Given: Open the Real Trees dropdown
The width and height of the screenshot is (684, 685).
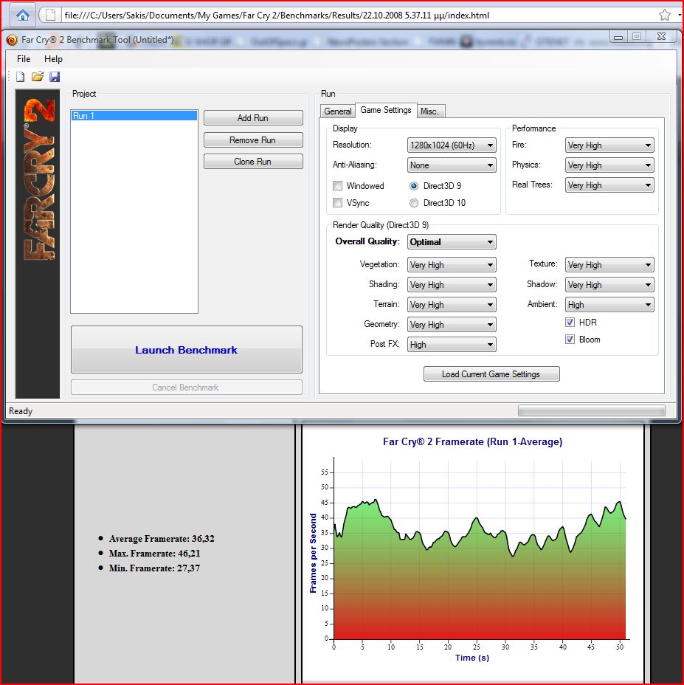Looking at the screenshot, I should (609, 185).
